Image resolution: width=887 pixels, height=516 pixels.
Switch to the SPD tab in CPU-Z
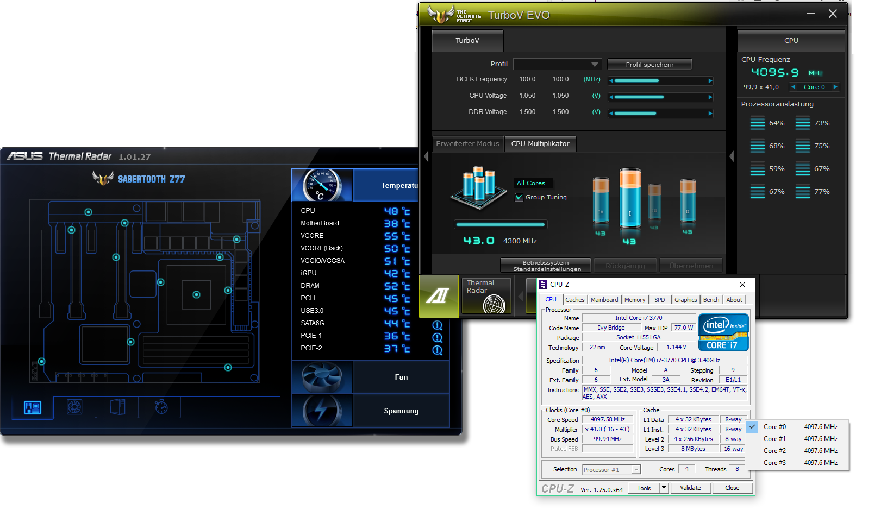tap(660, 300)
